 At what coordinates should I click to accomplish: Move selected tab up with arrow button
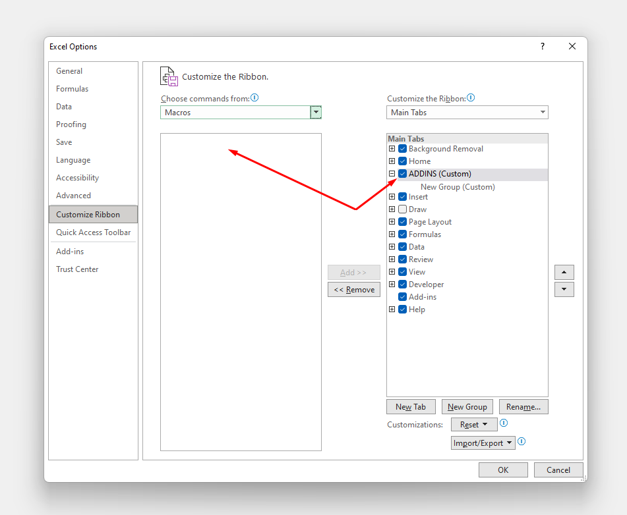pos(564,272)
